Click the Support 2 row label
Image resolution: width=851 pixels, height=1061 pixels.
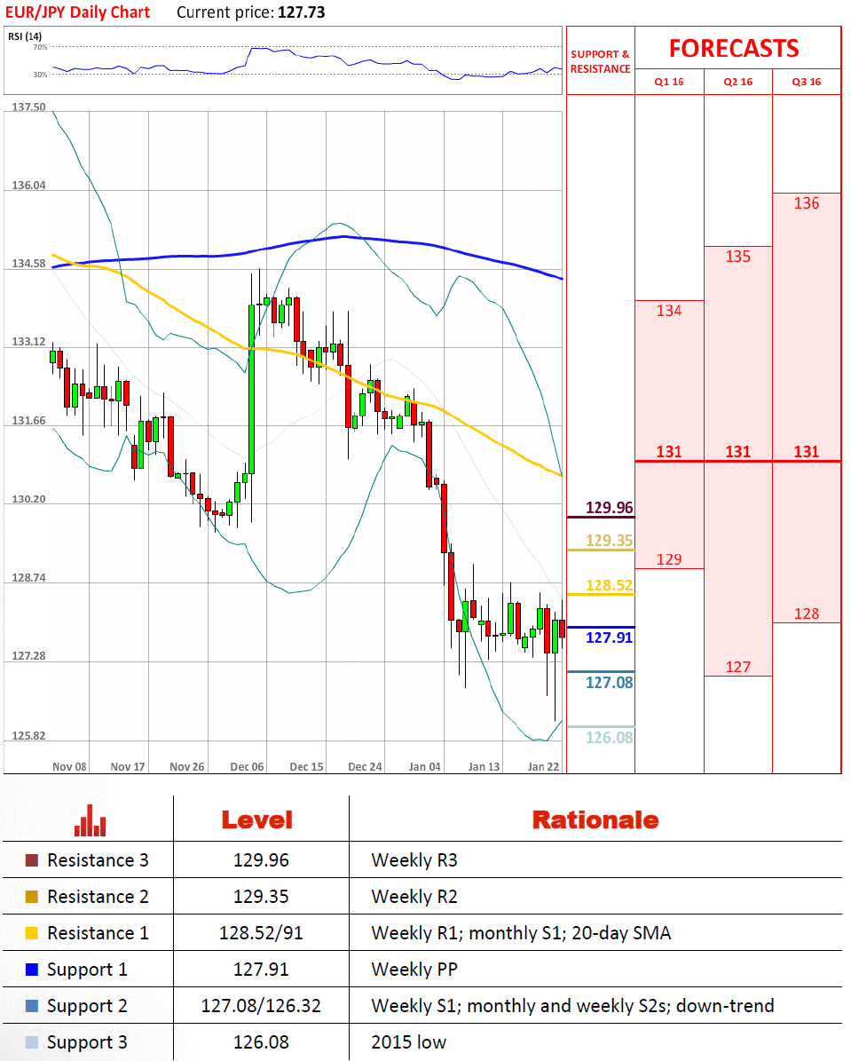[x=87, y=1007]
